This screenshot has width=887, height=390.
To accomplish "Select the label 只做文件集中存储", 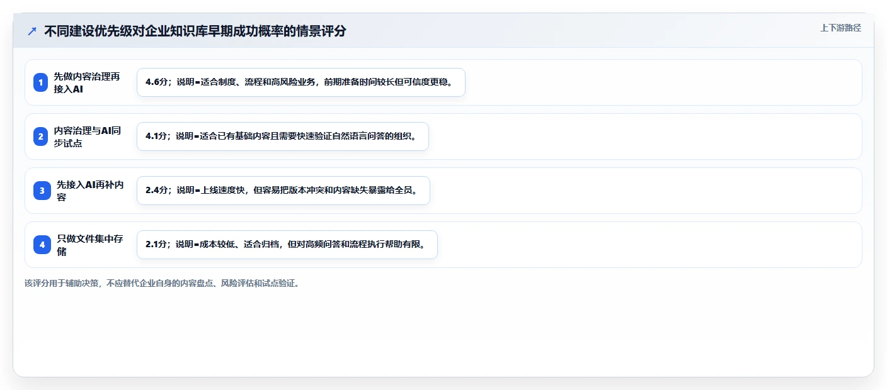I will click(x=90, y=245).
